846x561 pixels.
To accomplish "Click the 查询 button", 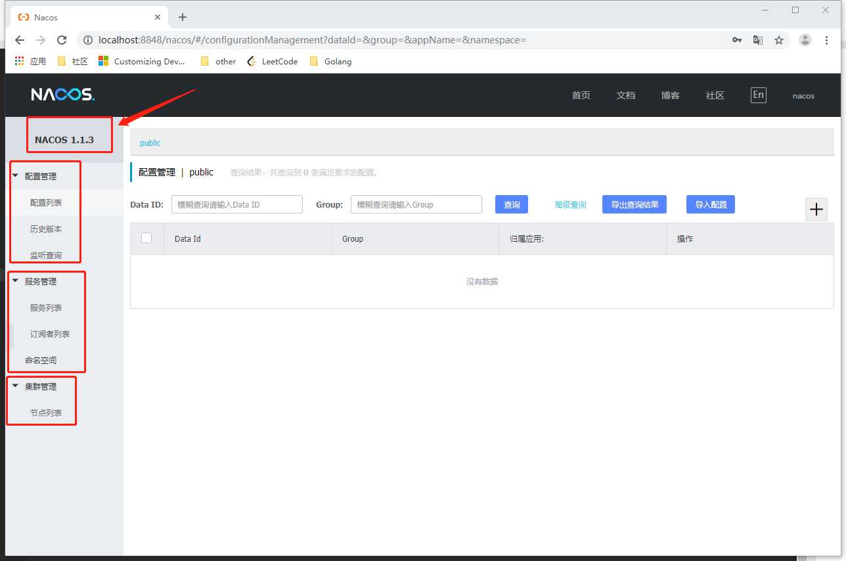I will pyautogui.click(x=512, y=204).
